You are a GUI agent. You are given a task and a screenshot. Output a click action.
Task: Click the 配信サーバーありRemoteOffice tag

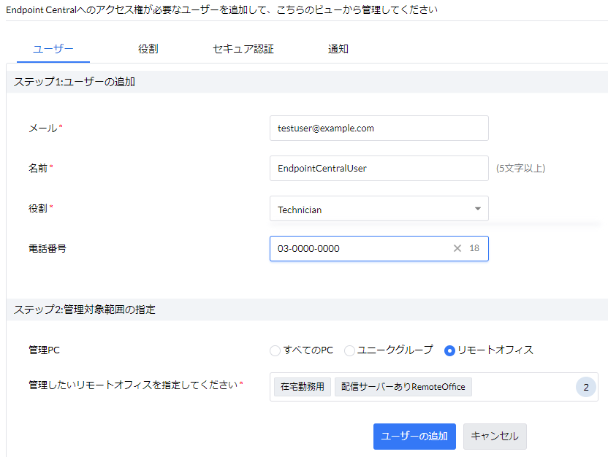pyautogui.click(x=403, y=387)
